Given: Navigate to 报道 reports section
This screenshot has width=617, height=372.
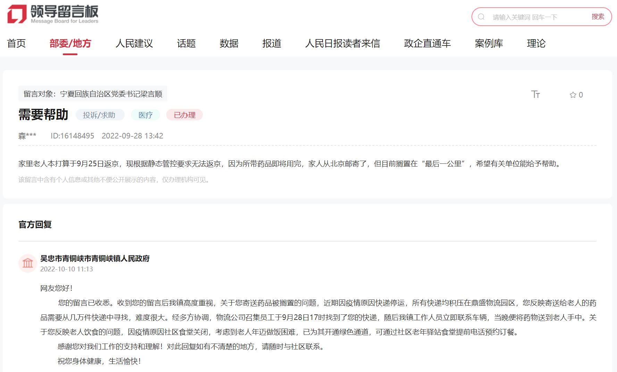Looking at the screenshot, I should [272, 43].
